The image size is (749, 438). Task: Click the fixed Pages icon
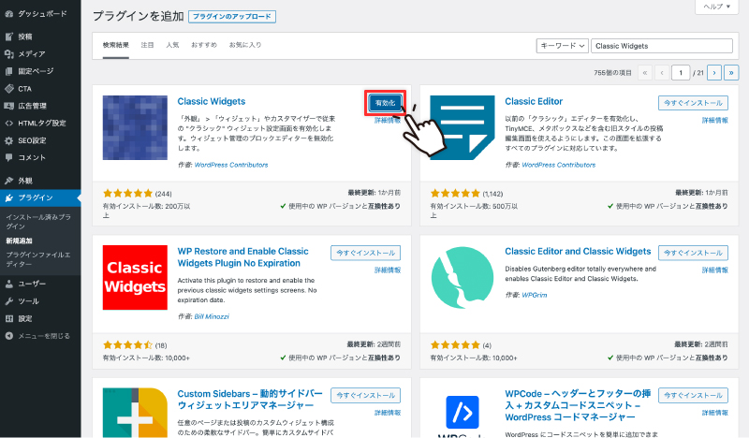coord(8,71)
